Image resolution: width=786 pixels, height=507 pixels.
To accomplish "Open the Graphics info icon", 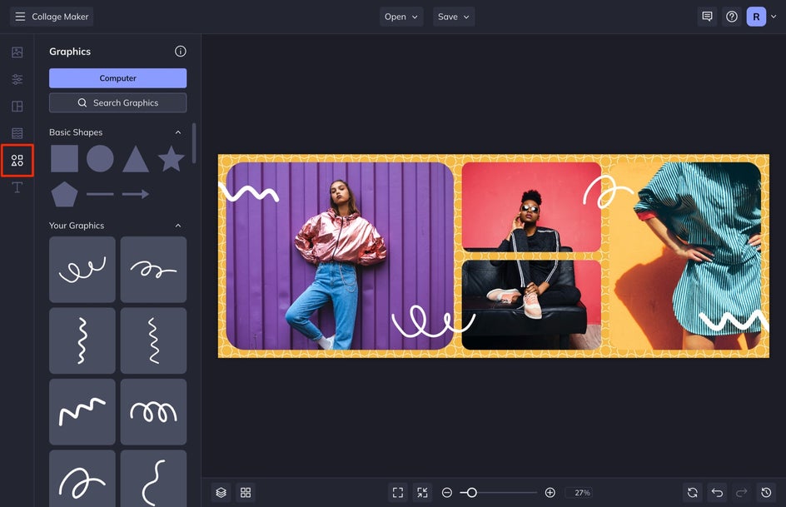I will pyautogui.click(x=181, y=51).
